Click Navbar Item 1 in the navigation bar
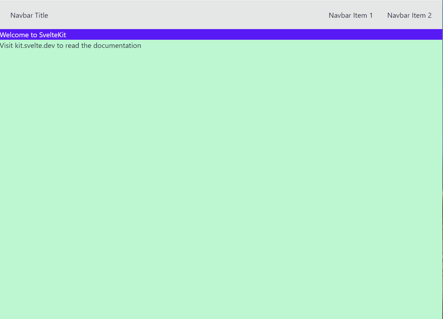This screenshot has height=319, width=443. click(351, 15)
